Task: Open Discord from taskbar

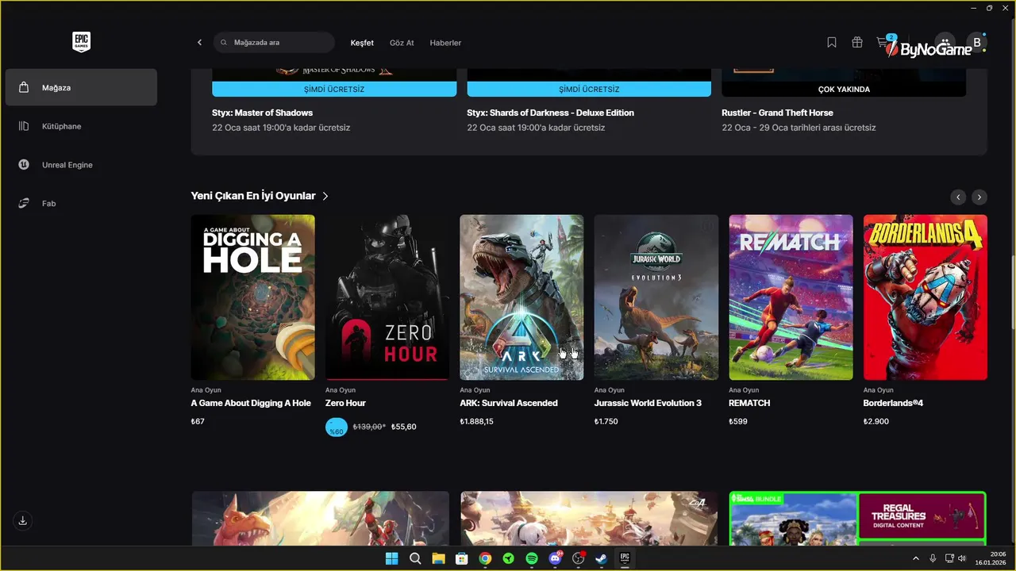Action: (x=555, y=558)
